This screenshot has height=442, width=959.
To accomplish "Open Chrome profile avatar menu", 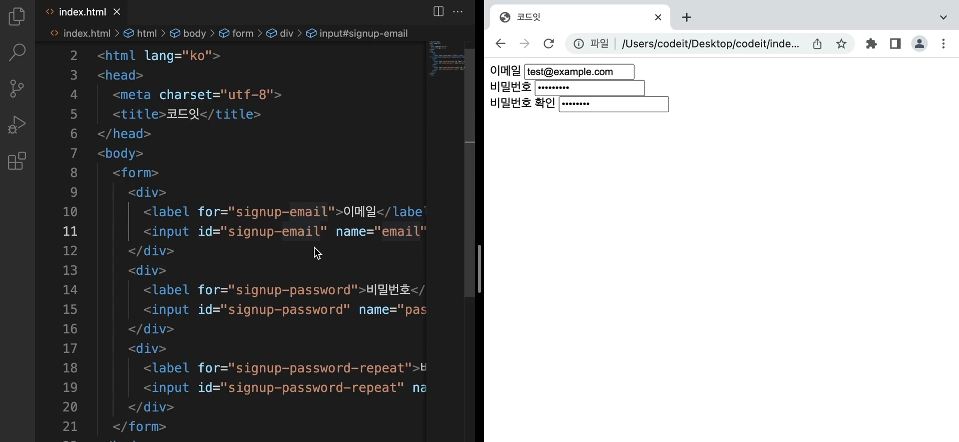I will [919, 44].
